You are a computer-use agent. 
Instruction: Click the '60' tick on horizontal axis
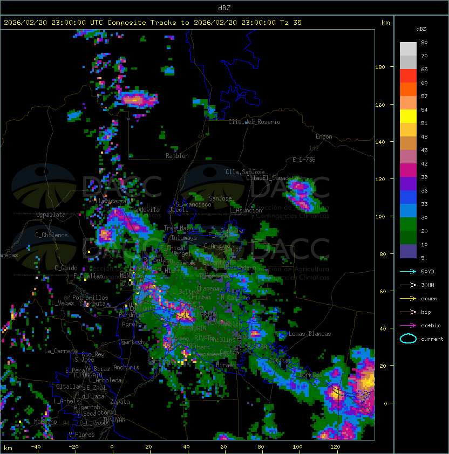[223, 447]
